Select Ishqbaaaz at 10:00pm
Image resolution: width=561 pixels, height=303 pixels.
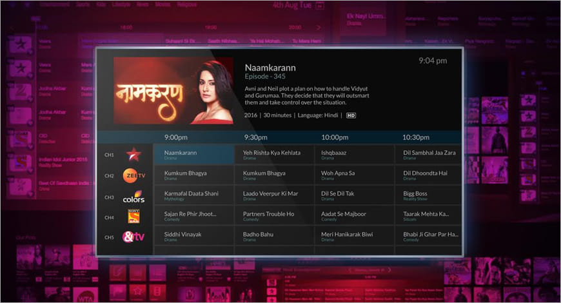click(x=354, y=155)
